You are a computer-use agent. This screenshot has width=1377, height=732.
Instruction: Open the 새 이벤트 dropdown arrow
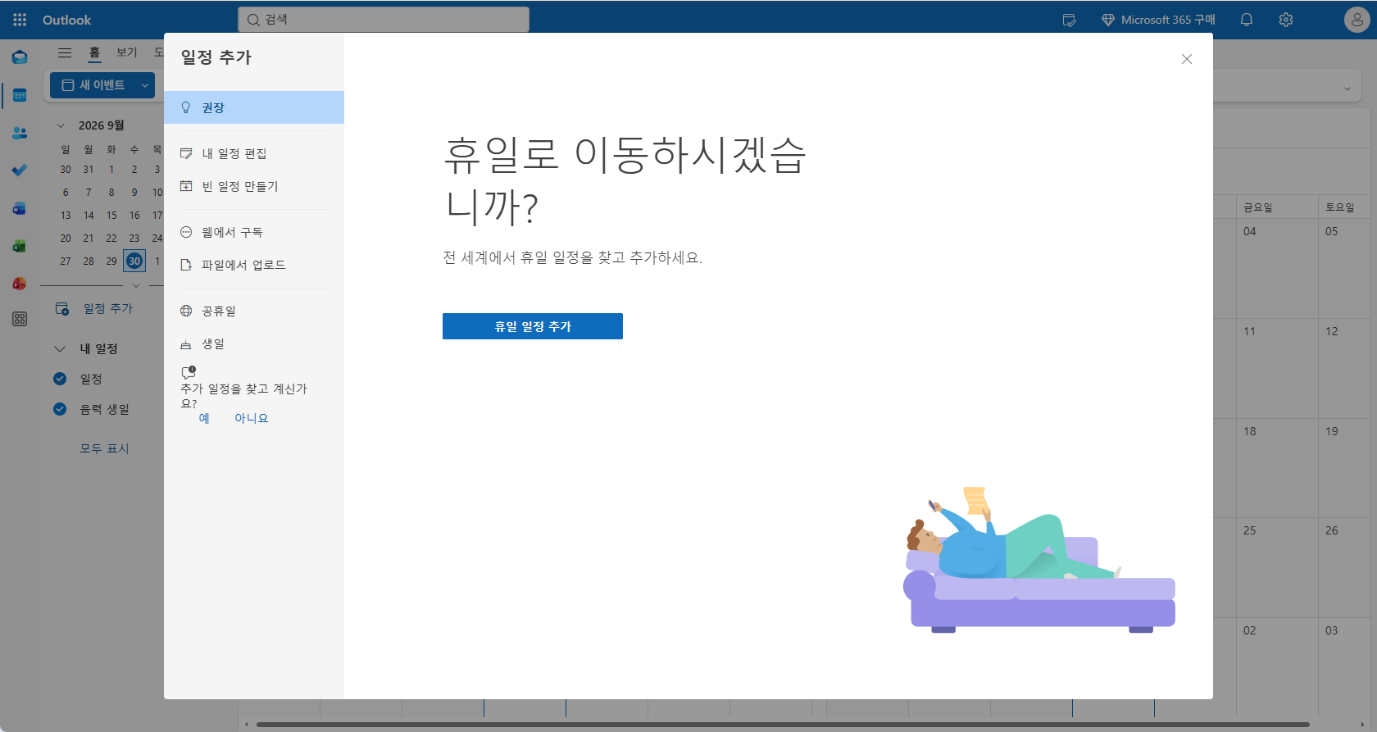tap(145, 85)
